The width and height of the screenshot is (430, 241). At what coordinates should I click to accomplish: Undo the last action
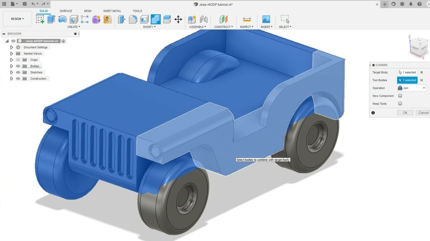tap(34, 4)
